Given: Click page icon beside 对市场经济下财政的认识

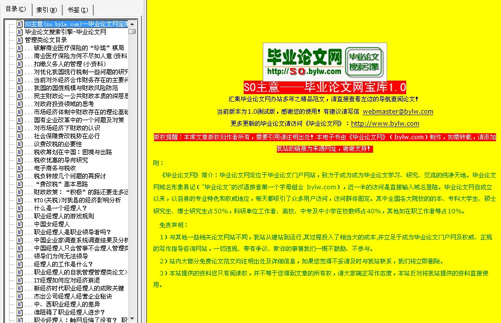Looking at the screenshot, I should (20, 128).
